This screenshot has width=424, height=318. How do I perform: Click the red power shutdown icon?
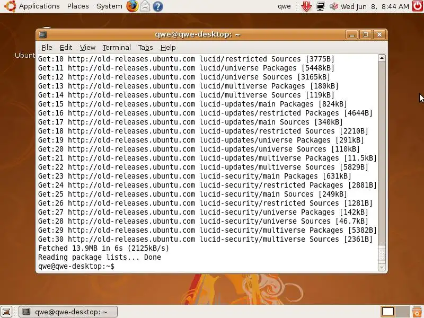point(418,6)
